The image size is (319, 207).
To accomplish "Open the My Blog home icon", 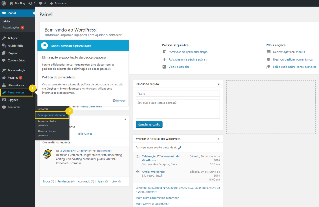I will point(11,3).
